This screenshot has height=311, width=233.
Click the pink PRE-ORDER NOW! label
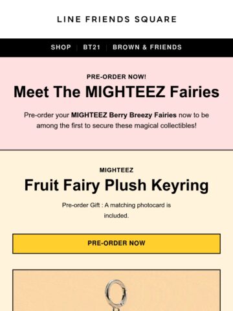point(116,76)
